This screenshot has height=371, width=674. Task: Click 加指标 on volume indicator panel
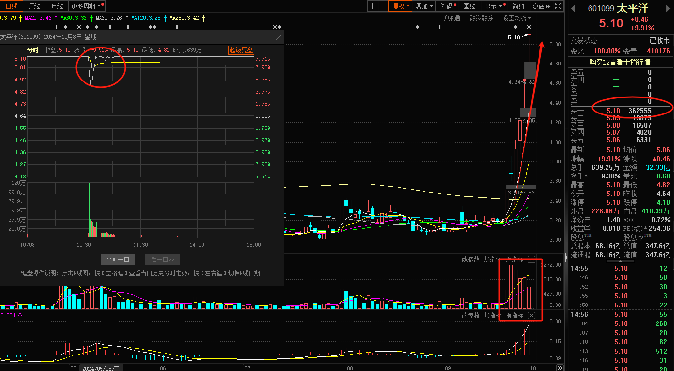coord(492,259)
